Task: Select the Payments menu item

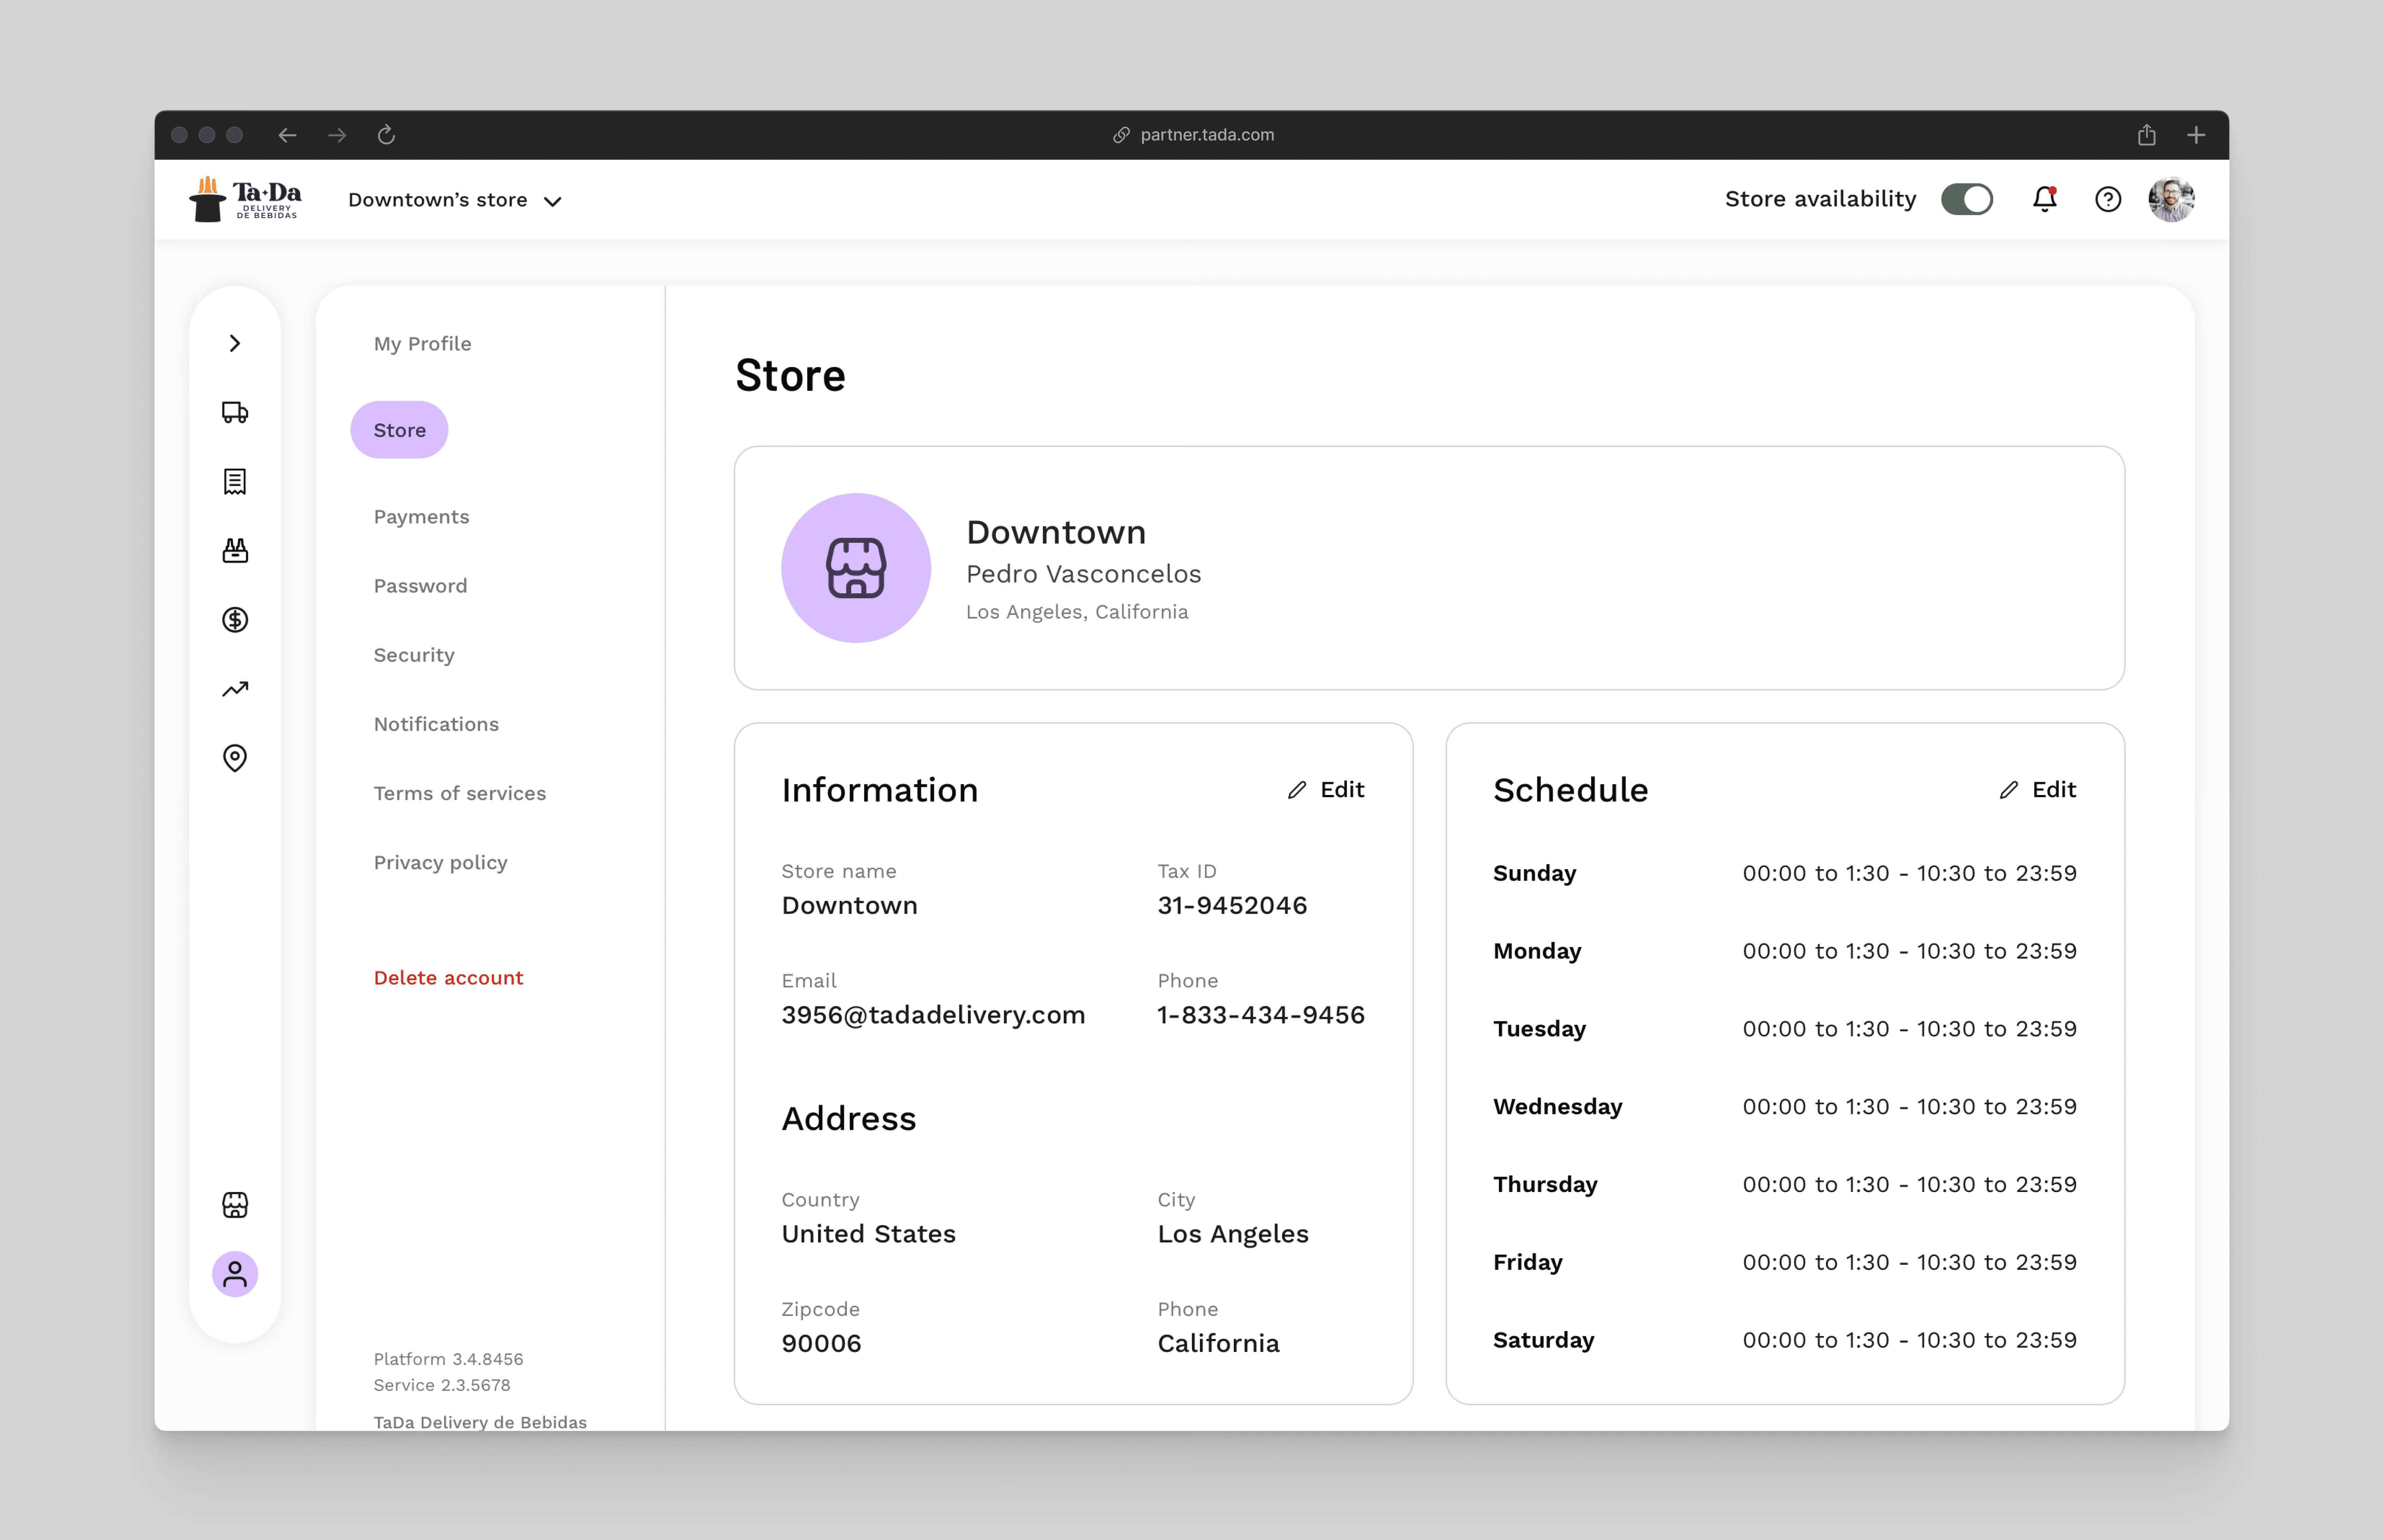Action: pos(421,517)
